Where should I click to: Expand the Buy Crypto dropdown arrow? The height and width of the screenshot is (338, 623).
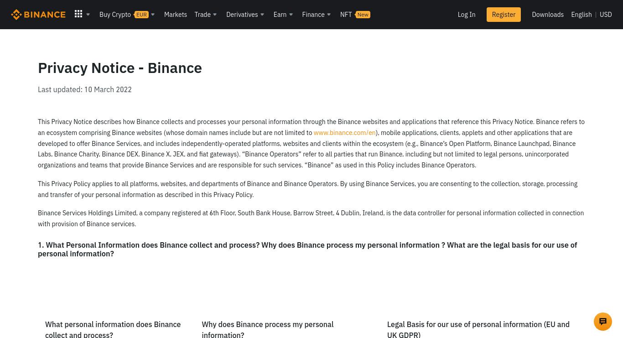click(x=153, y=15)
